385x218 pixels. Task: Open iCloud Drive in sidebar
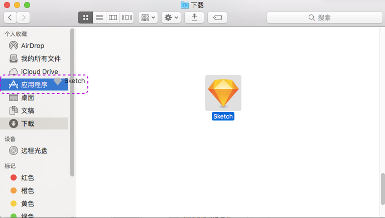(x=34, y=71)
